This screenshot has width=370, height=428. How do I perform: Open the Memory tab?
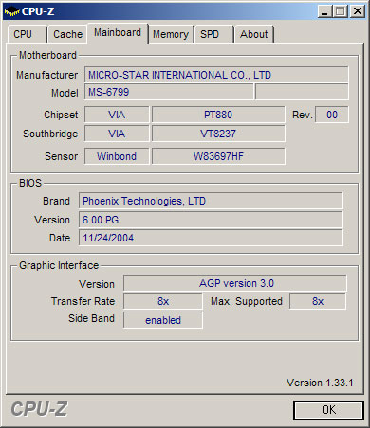coord(171,34)
